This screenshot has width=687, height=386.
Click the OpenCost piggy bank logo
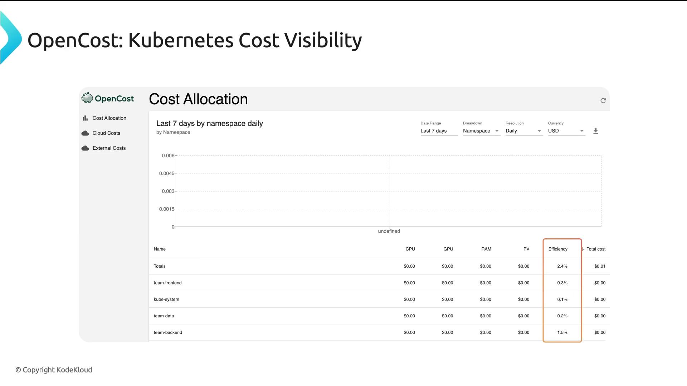pyautogui.click(x=87, y=98)
